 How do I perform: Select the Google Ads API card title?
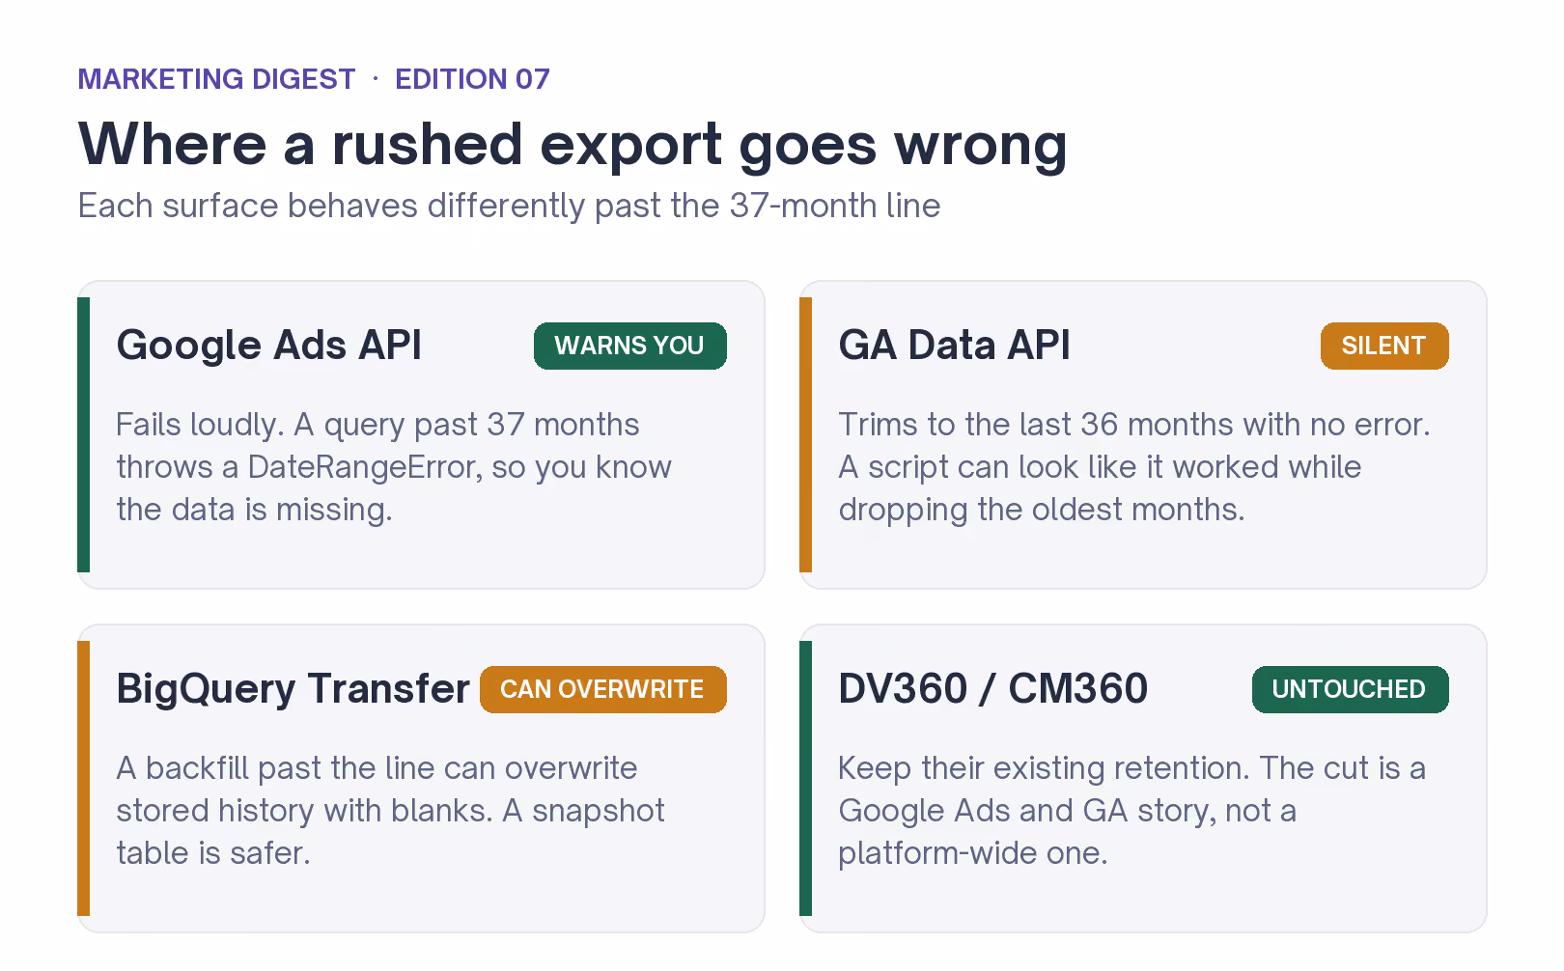click(x=269, y=346)
